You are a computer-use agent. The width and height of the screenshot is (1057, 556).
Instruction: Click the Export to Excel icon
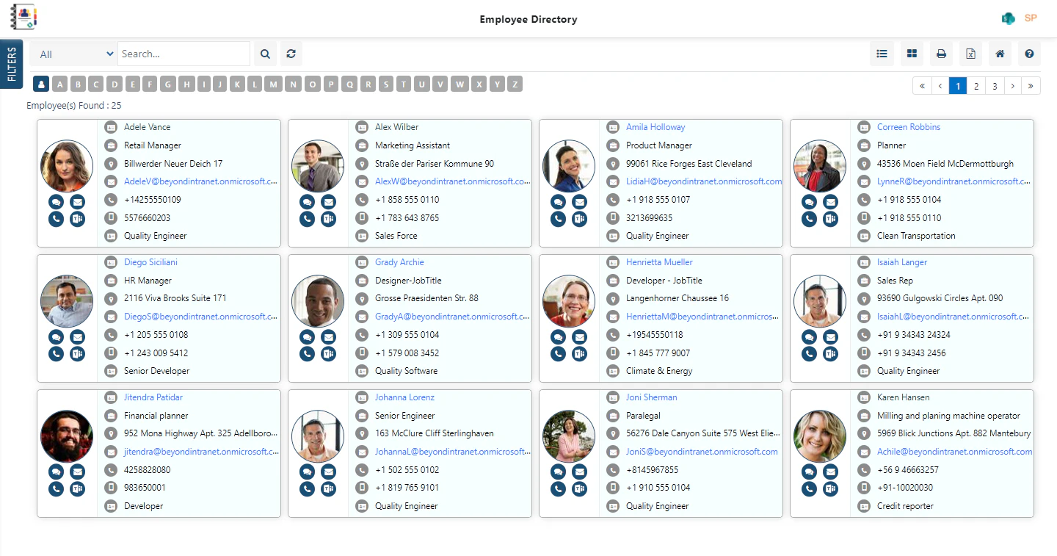970,54
